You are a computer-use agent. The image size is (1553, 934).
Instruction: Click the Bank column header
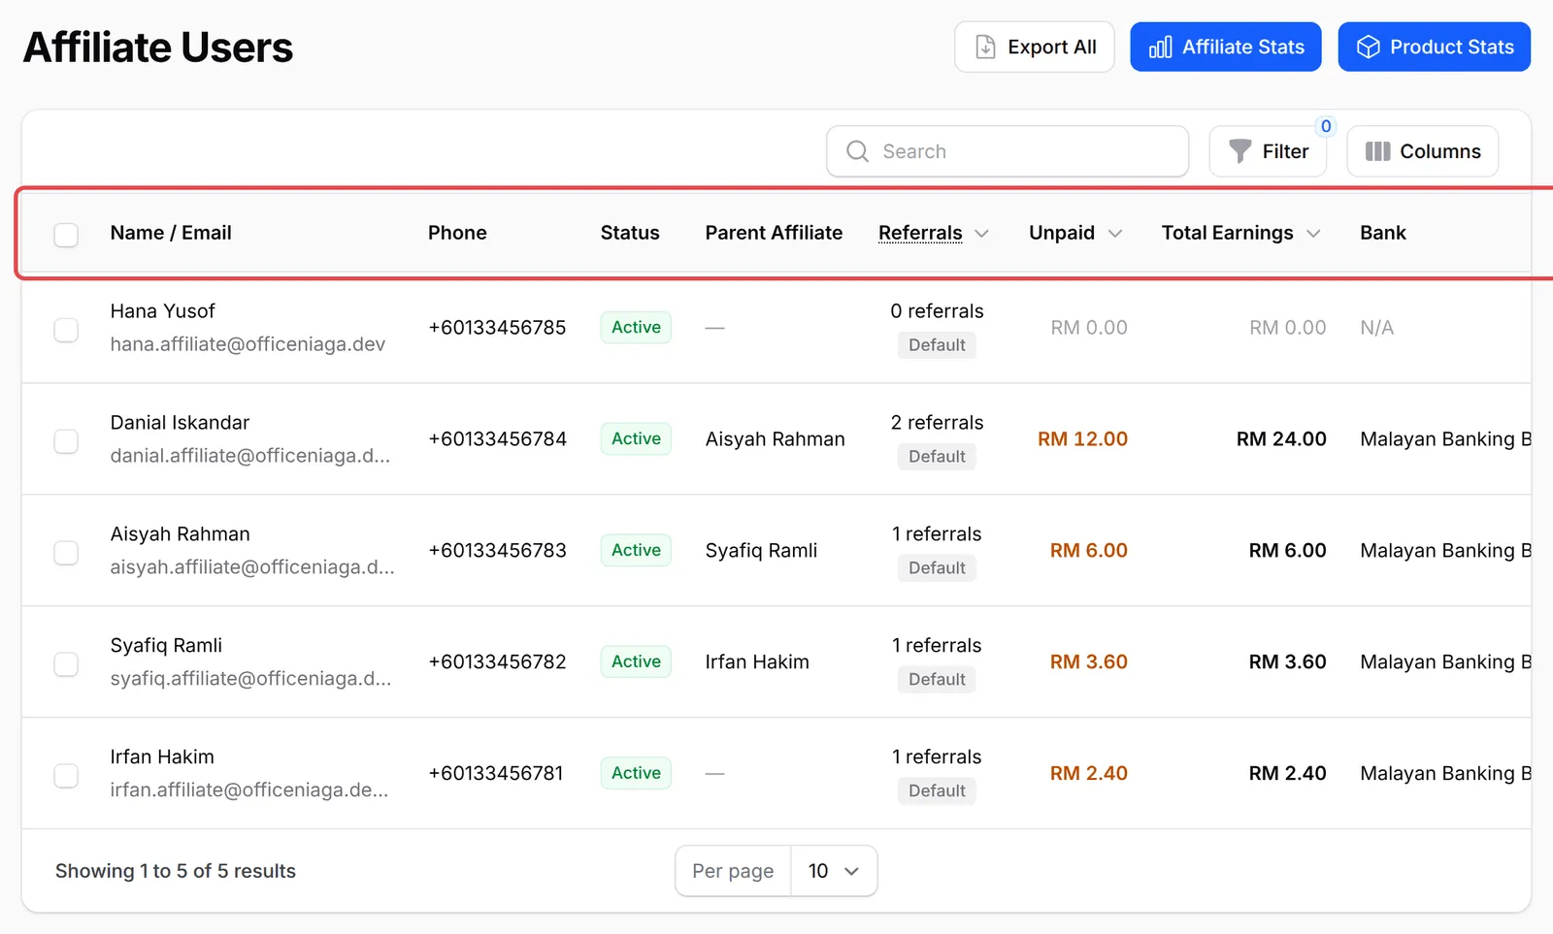pyautogui.click(x=1383, y=233)
